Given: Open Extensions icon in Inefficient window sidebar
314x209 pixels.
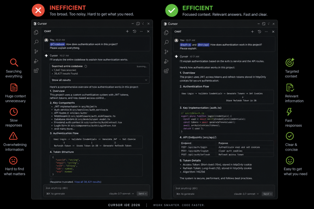Looking at the screenshot, I should coord(36,71).
